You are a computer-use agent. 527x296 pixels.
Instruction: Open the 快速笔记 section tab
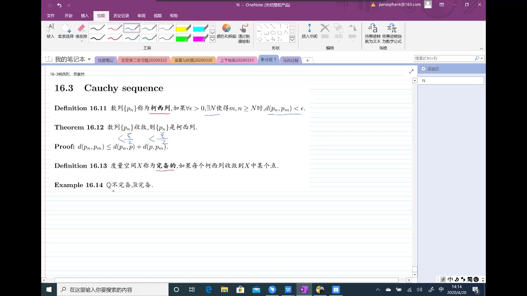105,60
